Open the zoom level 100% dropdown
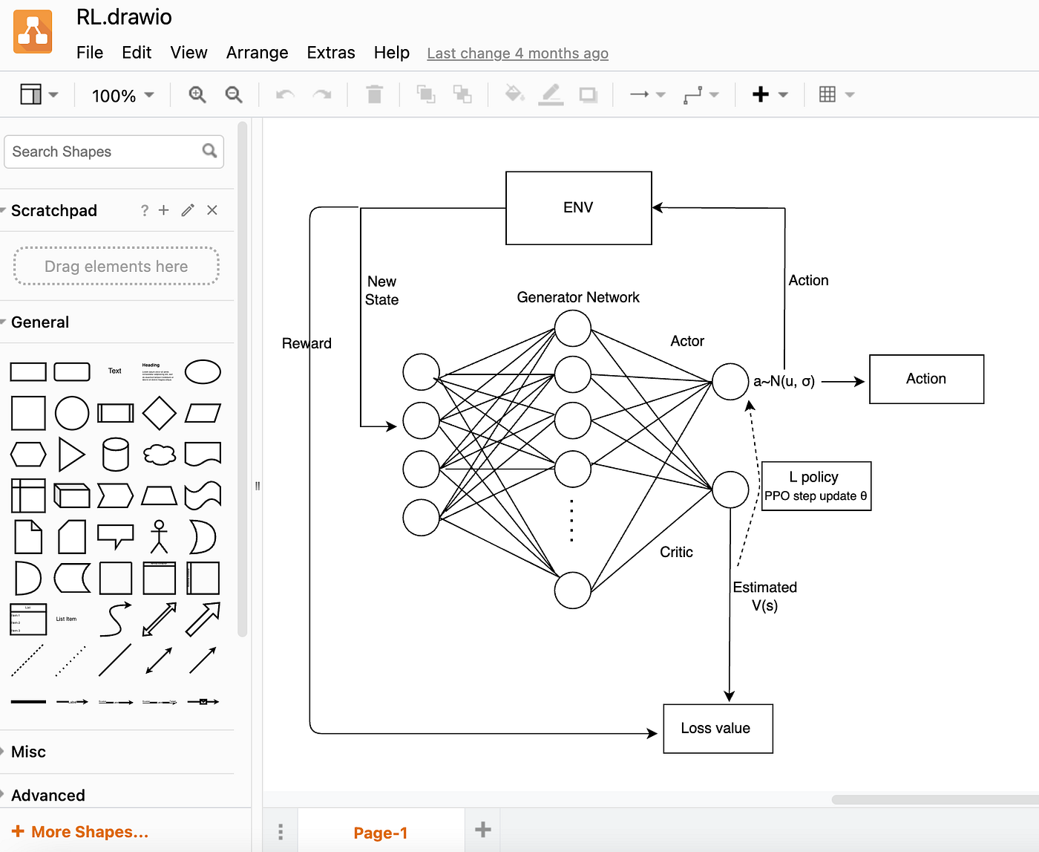Image resolution: width=1039 pixels, height=852 pixels. (x=122, y=95)
